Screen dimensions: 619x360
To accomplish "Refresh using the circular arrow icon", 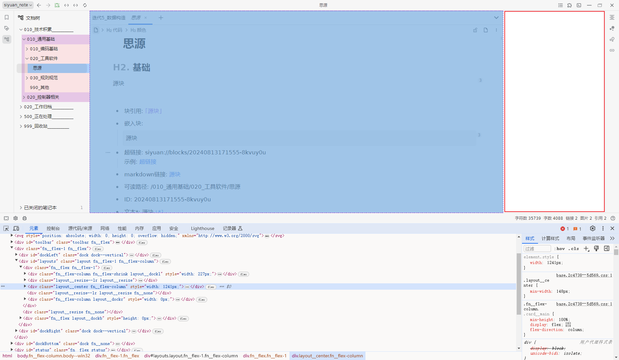I will [x=85, y=5].
